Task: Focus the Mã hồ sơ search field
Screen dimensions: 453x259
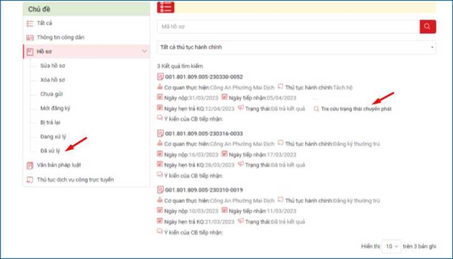Action: pyautogui.click(x=288, y=27)
